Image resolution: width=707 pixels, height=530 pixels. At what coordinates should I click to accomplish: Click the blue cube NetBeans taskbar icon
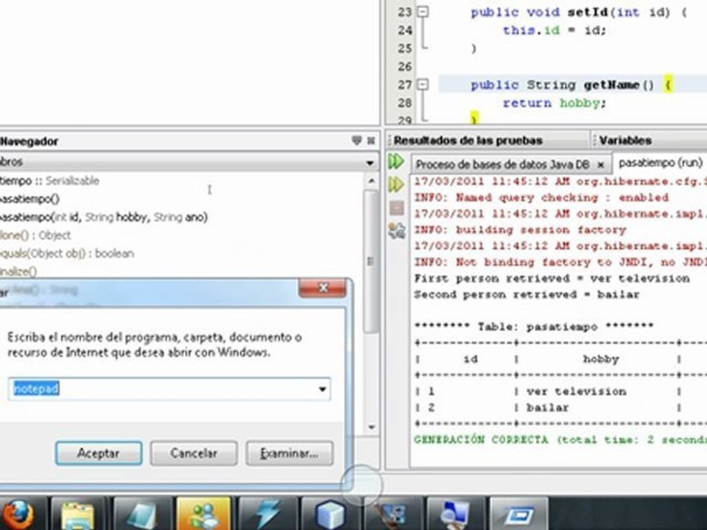pyautogui.click(x=331, y=515)
